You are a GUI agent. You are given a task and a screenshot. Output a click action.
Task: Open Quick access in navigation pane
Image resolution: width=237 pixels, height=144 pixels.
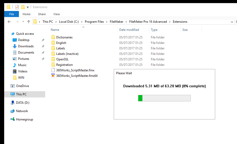(25, 34)
